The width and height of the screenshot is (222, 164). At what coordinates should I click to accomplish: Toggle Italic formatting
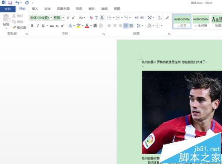[38, 26]
